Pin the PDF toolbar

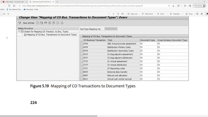tap(207, 14)
